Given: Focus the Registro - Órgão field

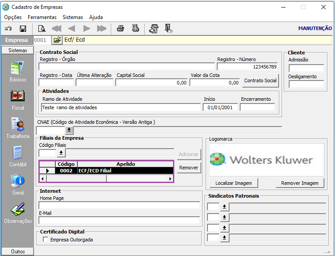Looking at the screenshot, I should 127,67.
